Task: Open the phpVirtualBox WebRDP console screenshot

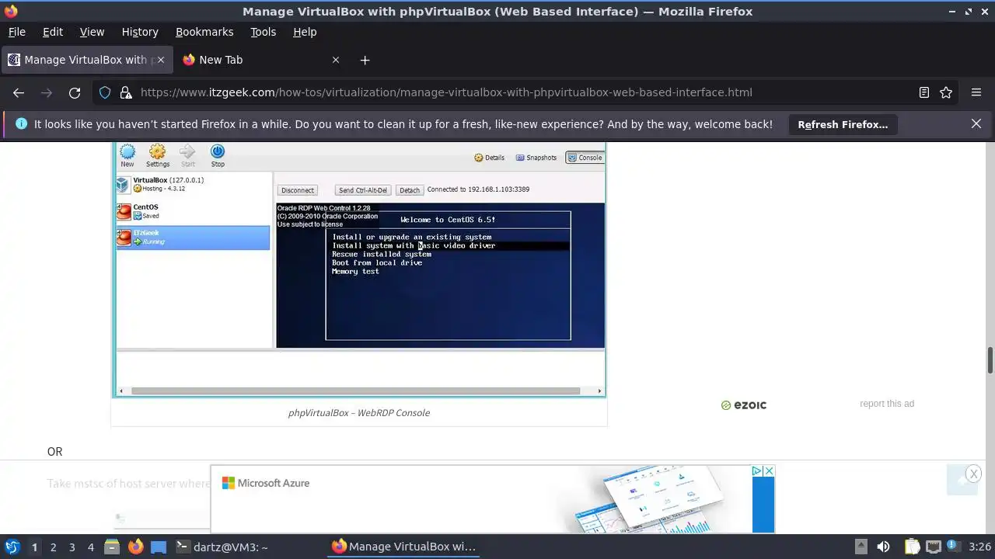Action: [359, 269]
